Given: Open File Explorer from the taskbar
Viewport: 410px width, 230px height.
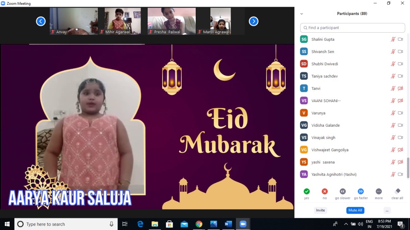Looking at the screenshot, I should pos(155,224).
